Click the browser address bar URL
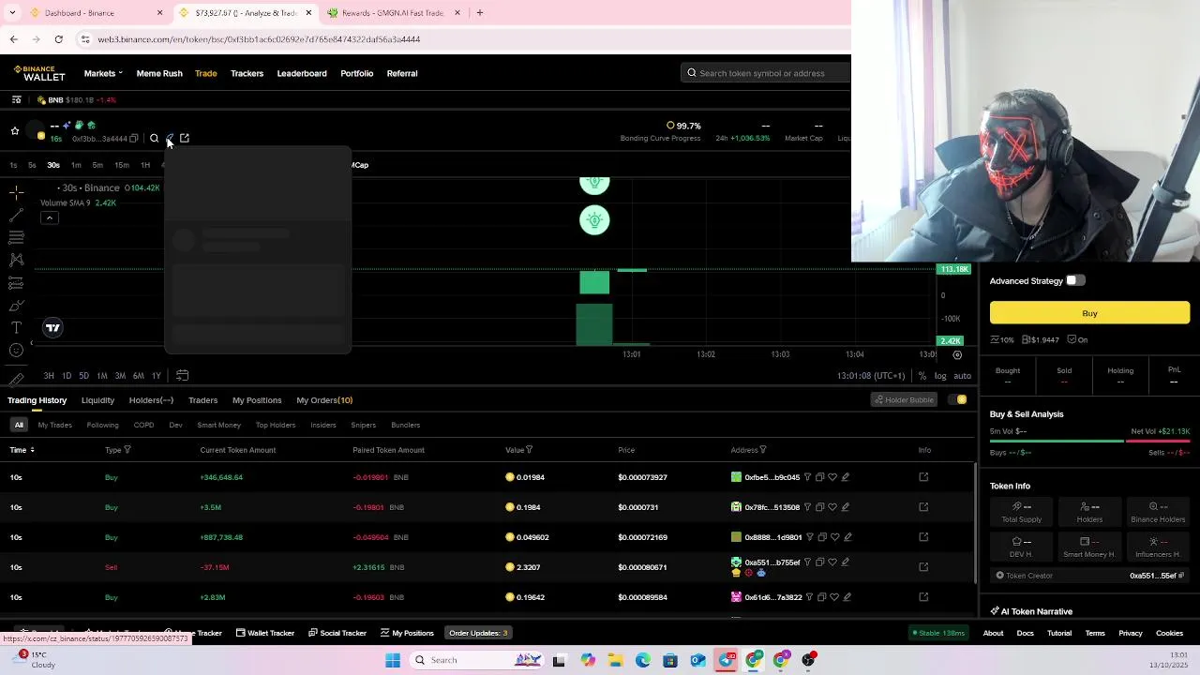The height and width of the screenshot is (675, 1200). pos(259,39)
